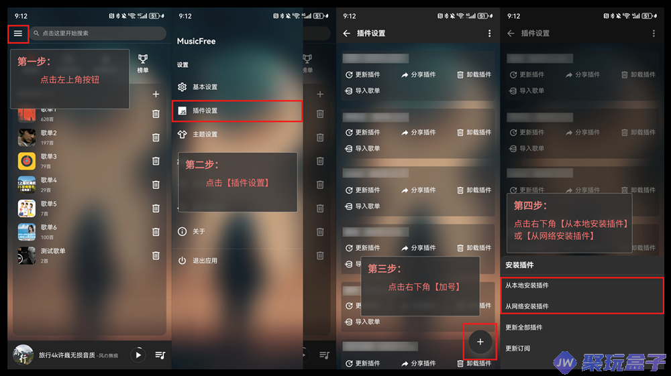Open the 歌单5 playlist thumbnail

[27, 208]
